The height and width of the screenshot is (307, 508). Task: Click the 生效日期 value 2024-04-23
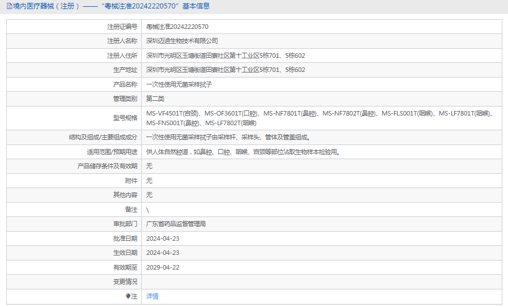(x=163, y=253)
